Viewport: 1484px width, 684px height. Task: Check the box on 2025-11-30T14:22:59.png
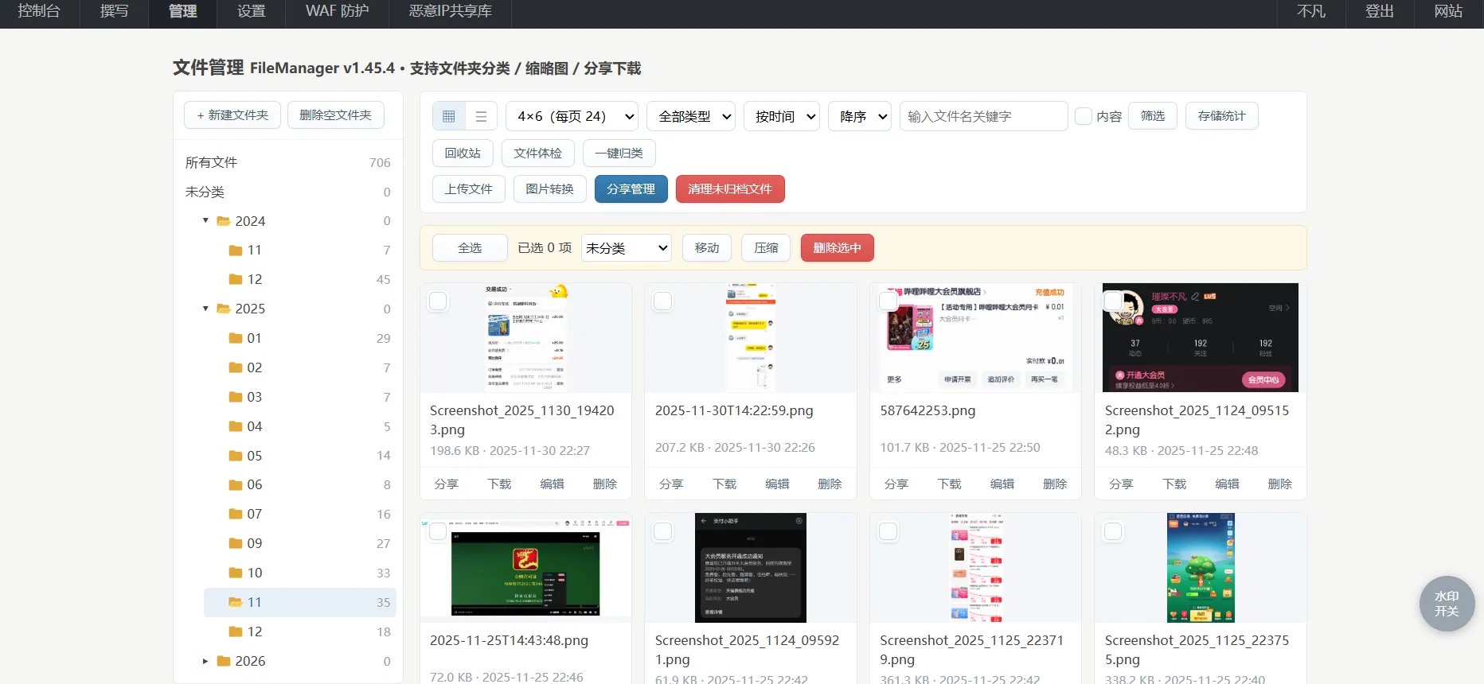click(663, 301)
